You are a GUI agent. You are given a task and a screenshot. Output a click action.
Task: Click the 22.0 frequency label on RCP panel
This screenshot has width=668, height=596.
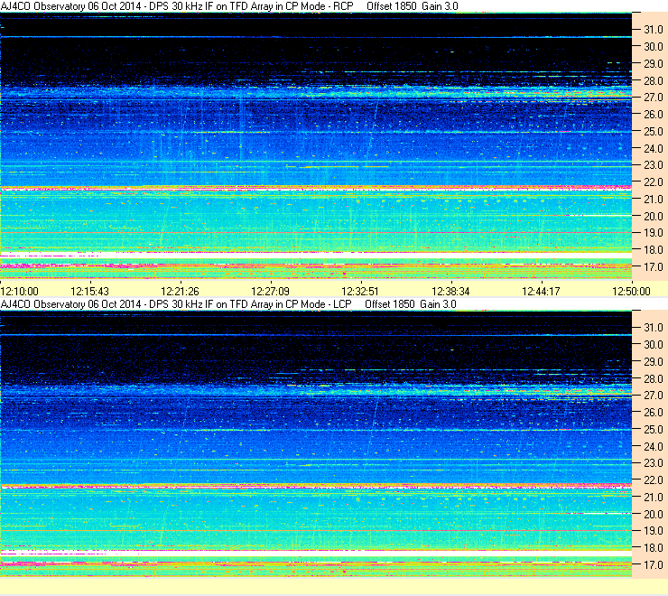[x=654, y=182]
